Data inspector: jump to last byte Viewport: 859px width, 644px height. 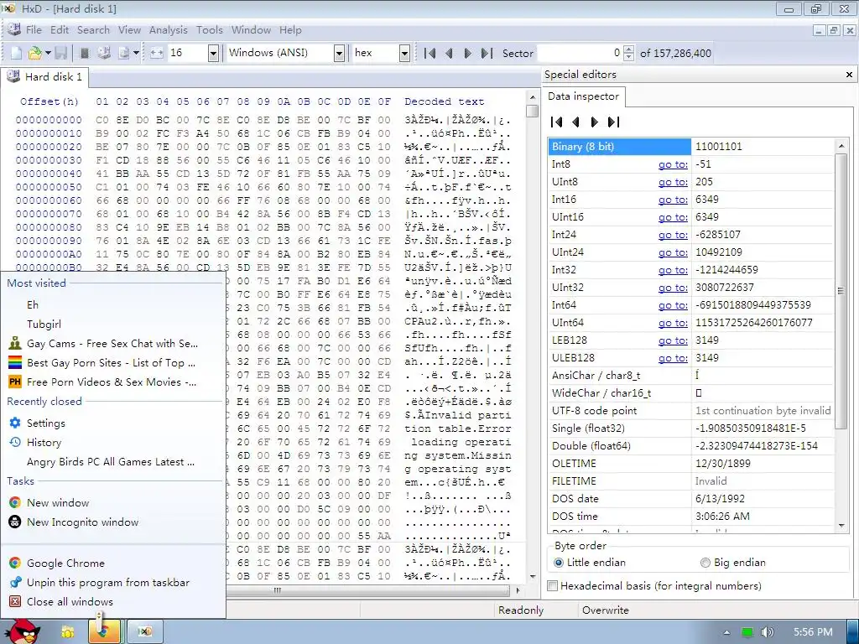click(613, 122)
